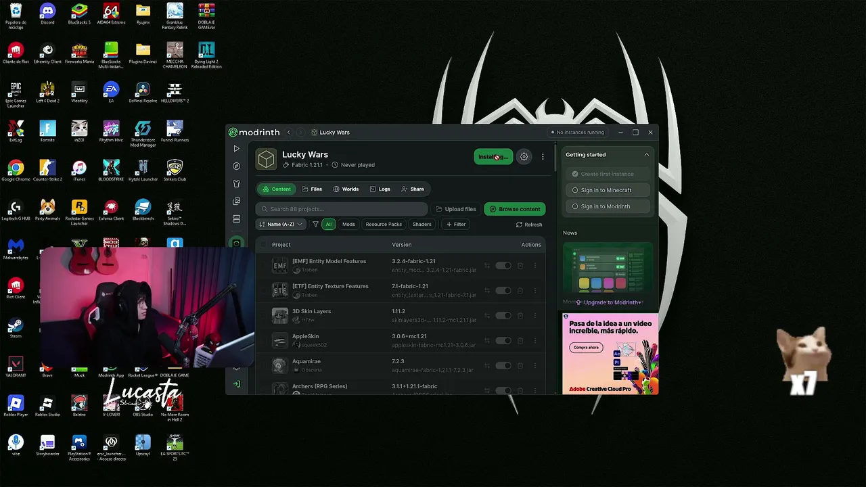This screenshot has height=487, width=866.
Task: Open the Aquamirae project name
Action: point(306,361)
